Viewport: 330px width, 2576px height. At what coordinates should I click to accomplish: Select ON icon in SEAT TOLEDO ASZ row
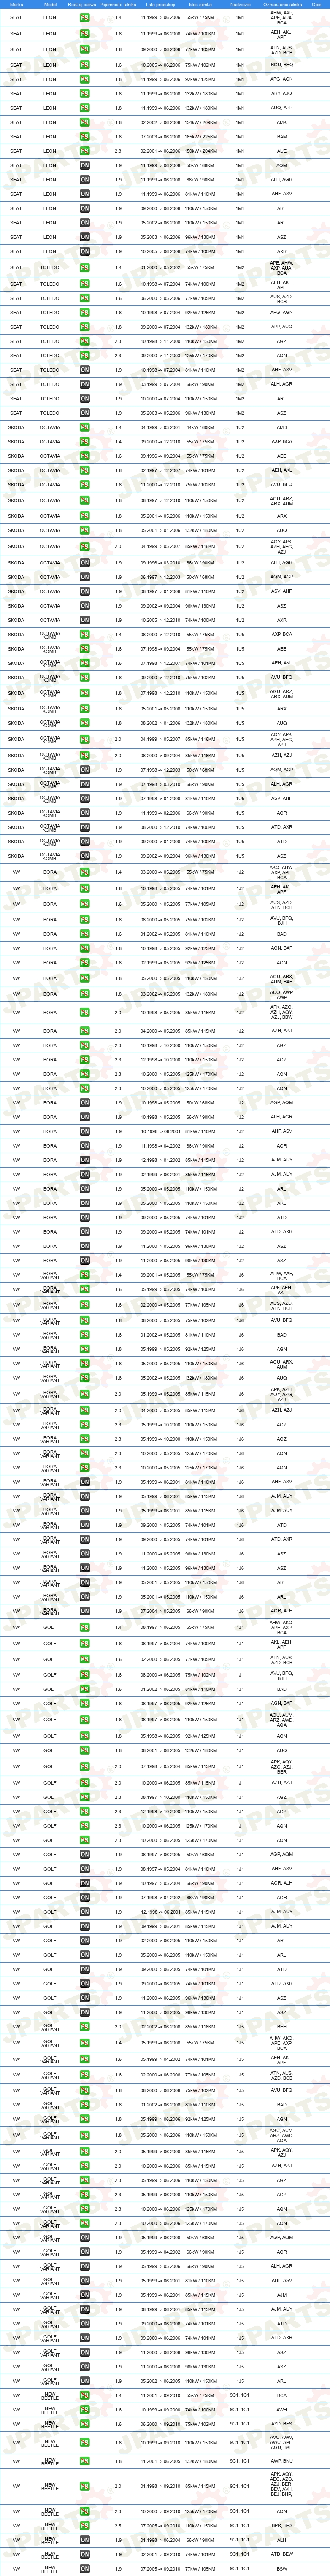pos(85,413)
